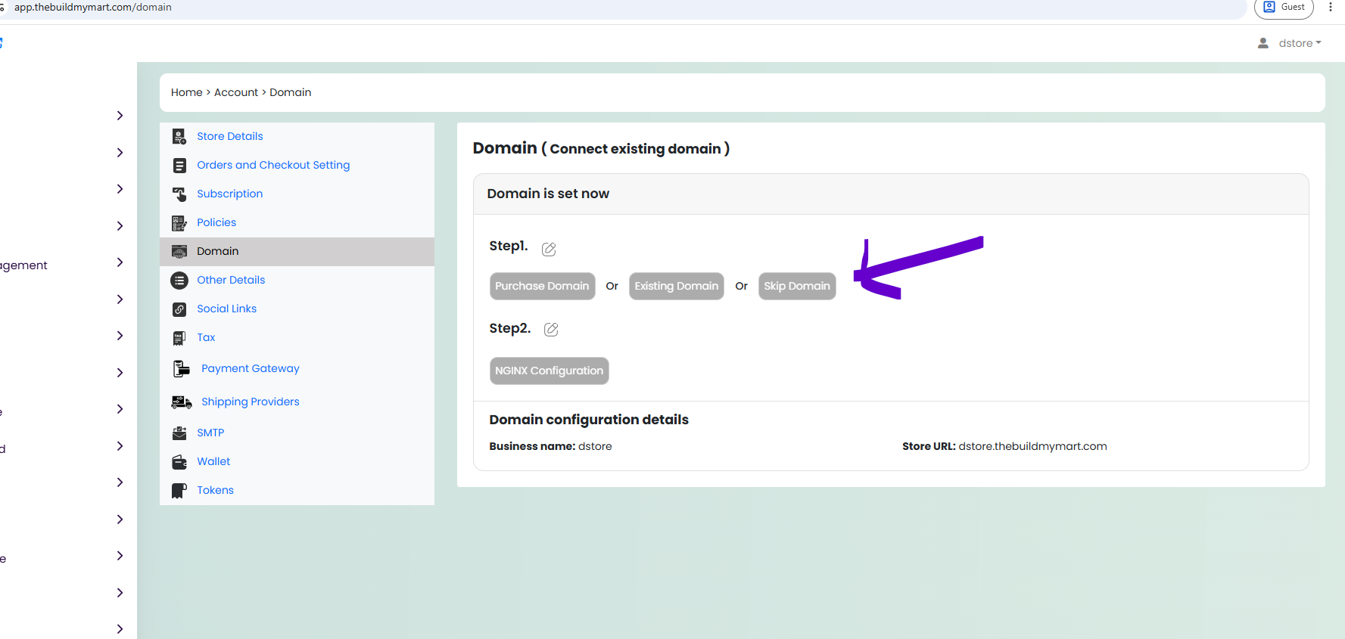This screenshot has height=639, width=1345.
Task: Click the Payment Gateway icon
Action: (182, 369)
